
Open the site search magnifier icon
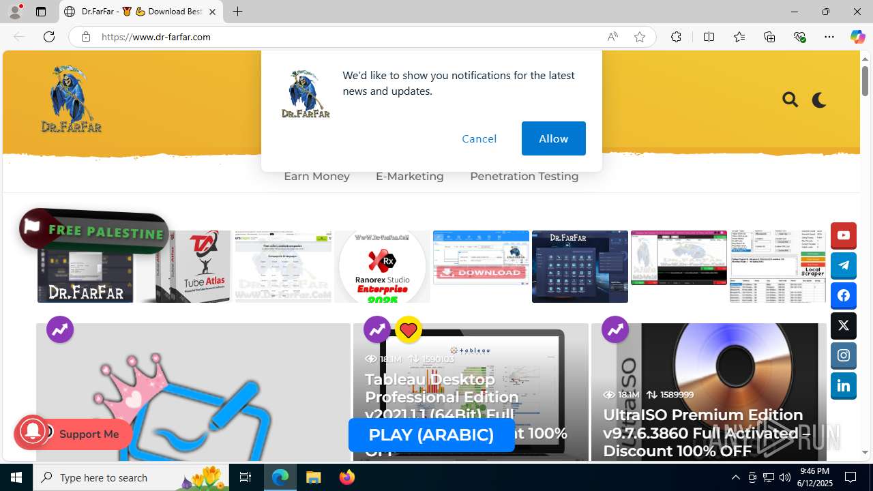pyautogui.click(x=790, y=100)
